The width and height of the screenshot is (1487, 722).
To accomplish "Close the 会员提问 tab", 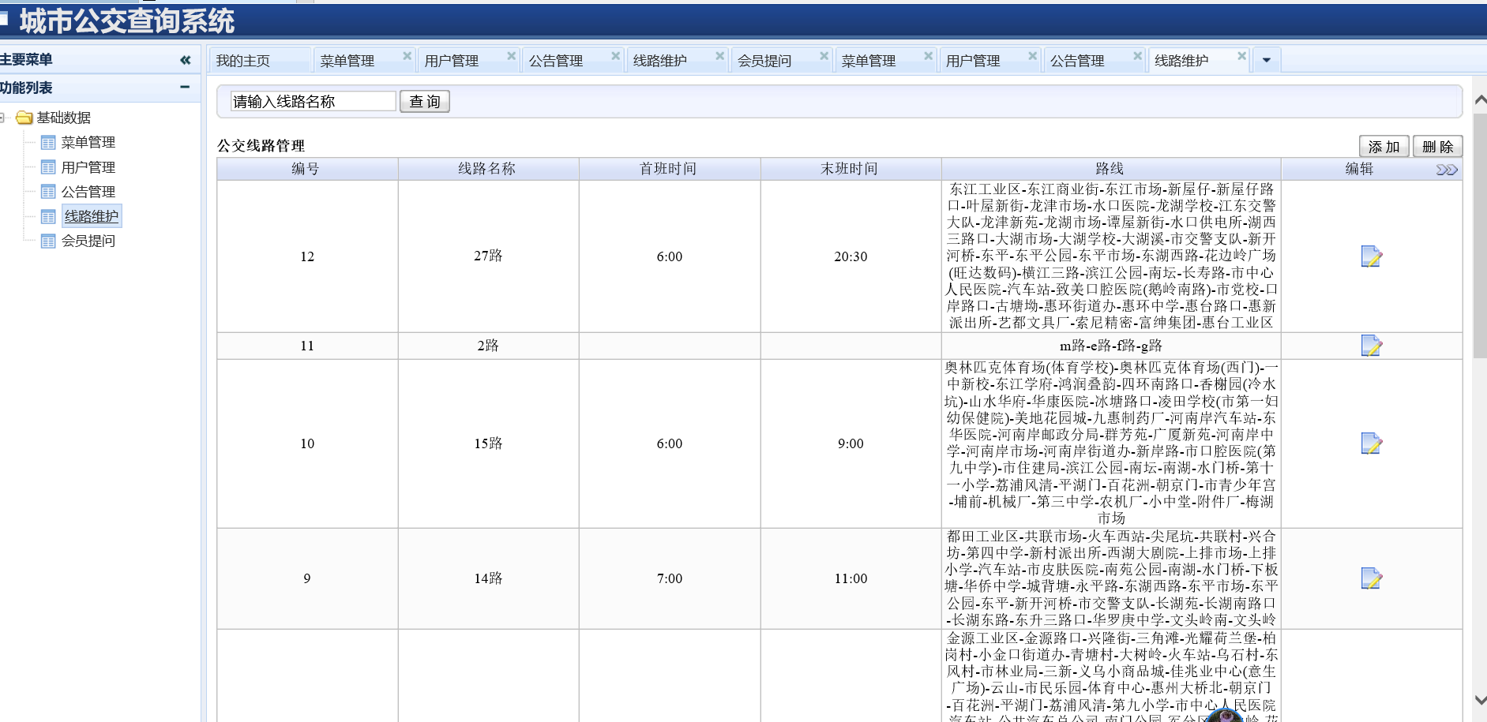I will click(824, 56).
